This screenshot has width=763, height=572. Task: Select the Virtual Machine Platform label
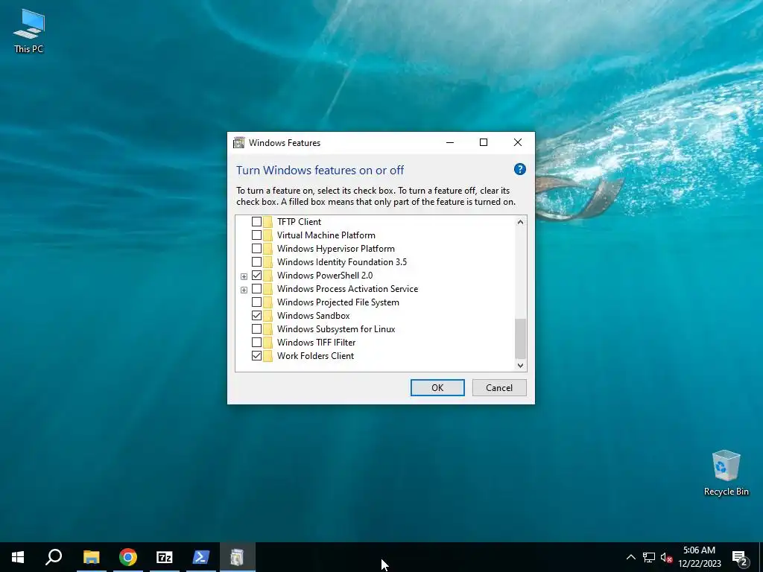pos(326,235)
